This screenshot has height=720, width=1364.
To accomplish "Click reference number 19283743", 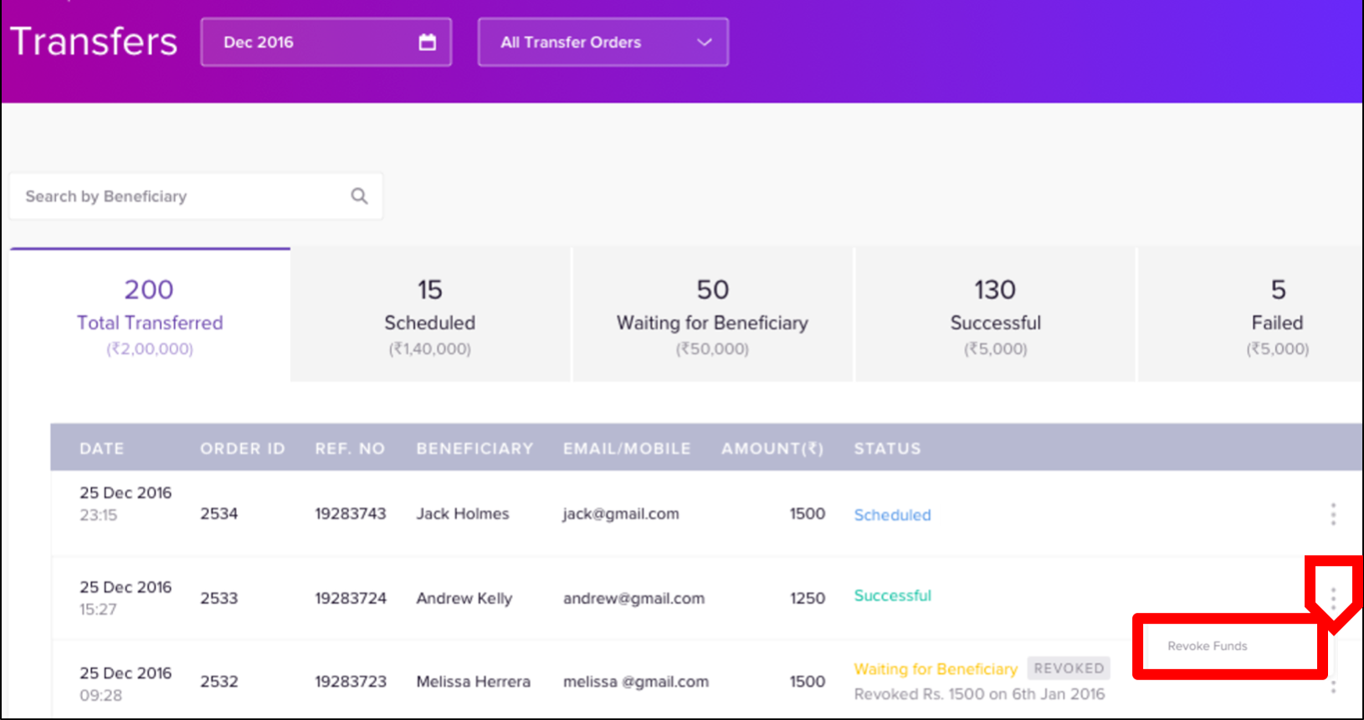I will pyautogui.click(x=351, y=513).
